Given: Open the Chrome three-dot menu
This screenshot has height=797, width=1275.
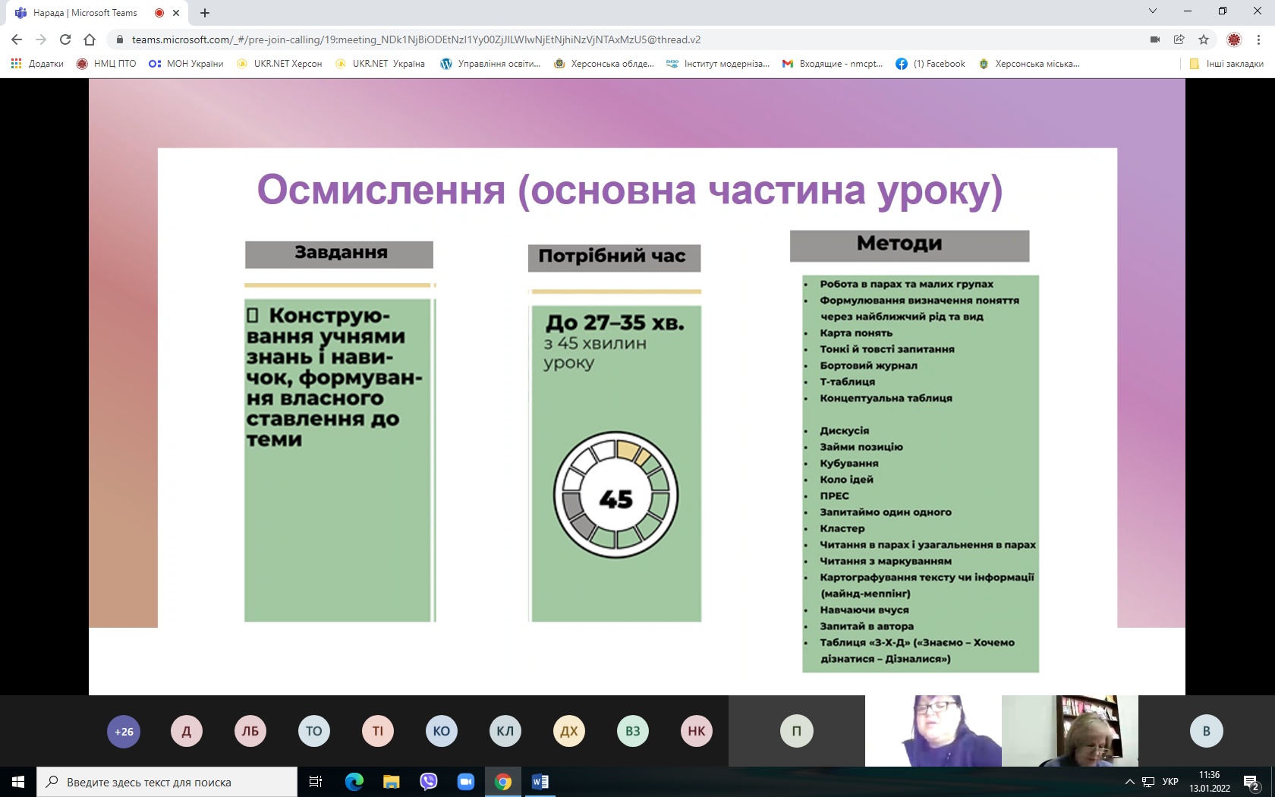Looking at the screenshot, I should 1258,39.
